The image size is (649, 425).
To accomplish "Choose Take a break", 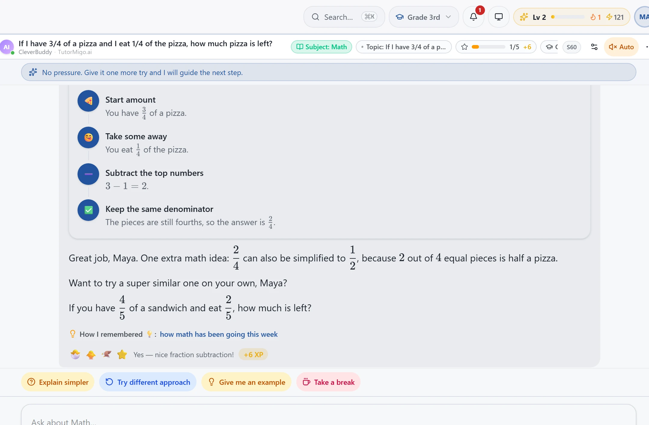I will (328, 382).
